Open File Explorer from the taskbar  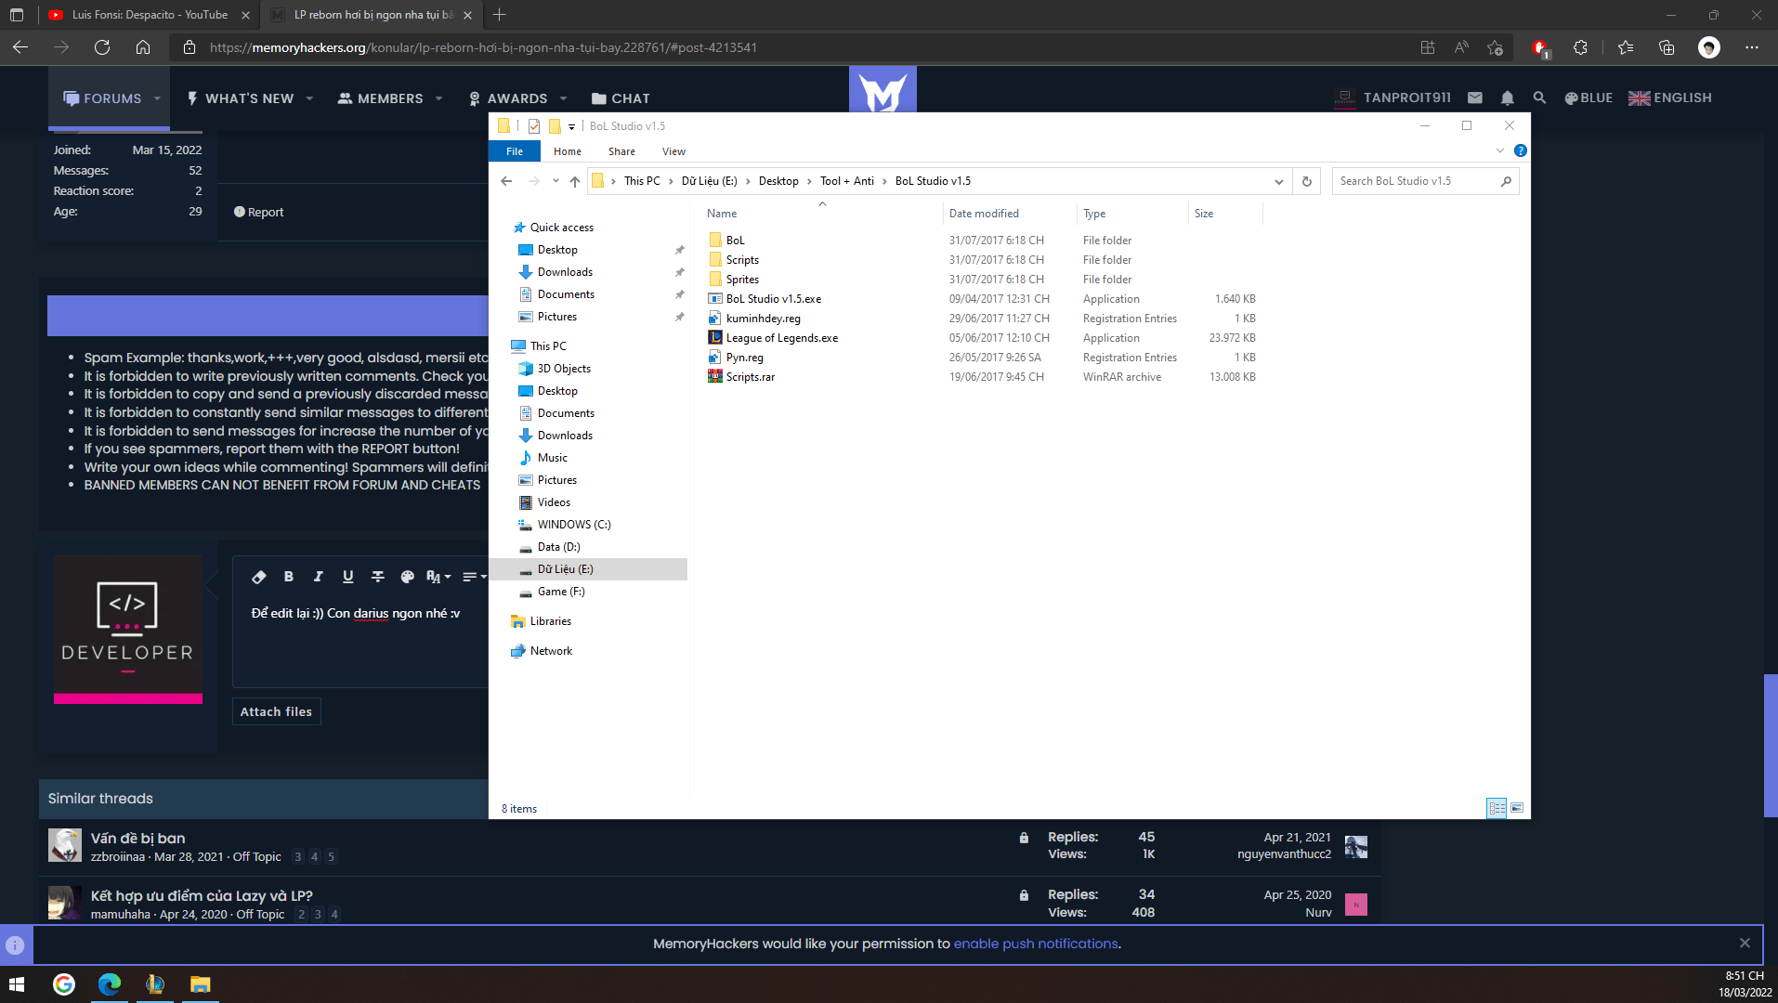(x=201, y=984)
